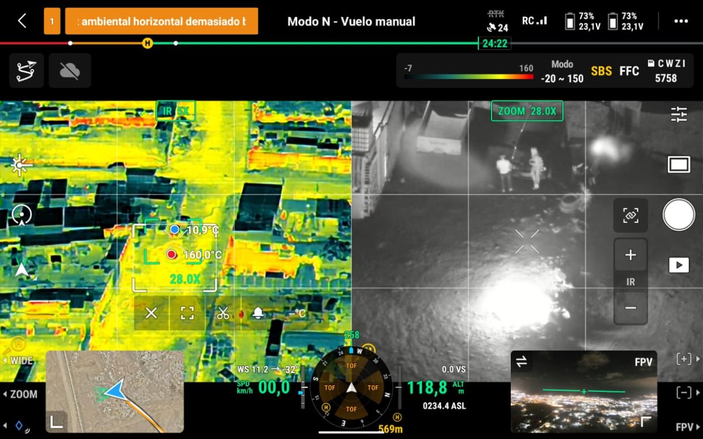703x439 pixels.
Task: Toggle the zoom link icon
Action: tap(630, 215)
